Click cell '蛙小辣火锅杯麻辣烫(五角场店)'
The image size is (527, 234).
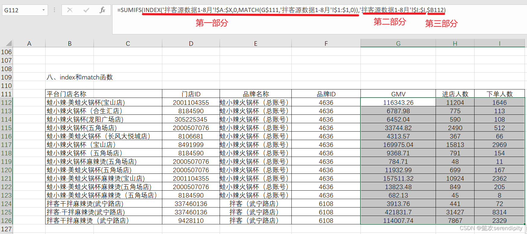click(x=104, y=161)
